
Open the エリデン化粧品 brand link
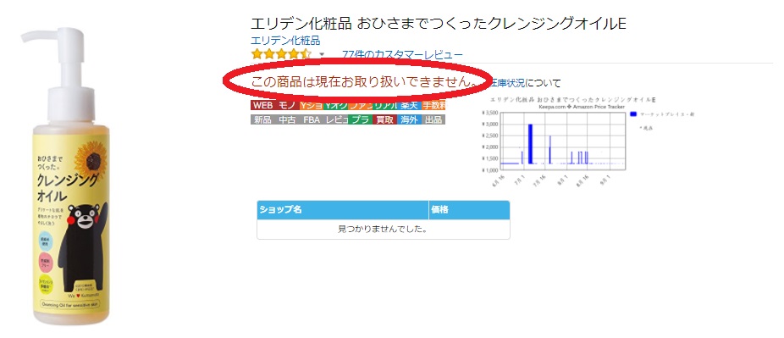285,41
